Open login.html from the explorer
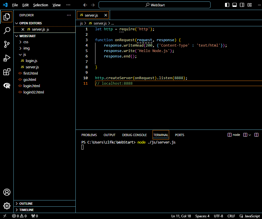This screenshot has width=262, height=219. tap(32, 86)
